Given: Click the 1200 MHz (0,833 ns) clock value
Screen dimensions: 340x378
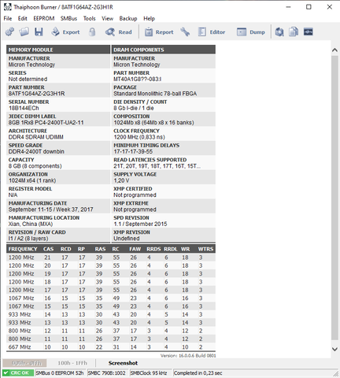Looking at the screenshot, I should 139,137.
